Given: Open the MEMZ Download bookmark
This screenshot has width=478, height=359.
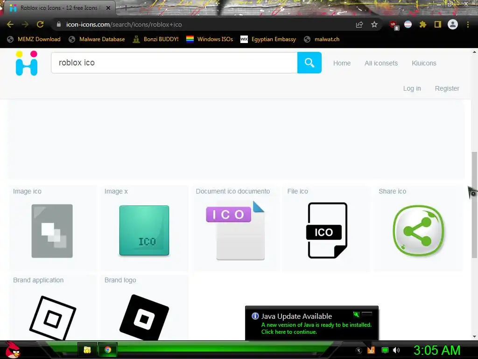Looking at the screenshot, I should pyautogui.click(x=34, y=39).
